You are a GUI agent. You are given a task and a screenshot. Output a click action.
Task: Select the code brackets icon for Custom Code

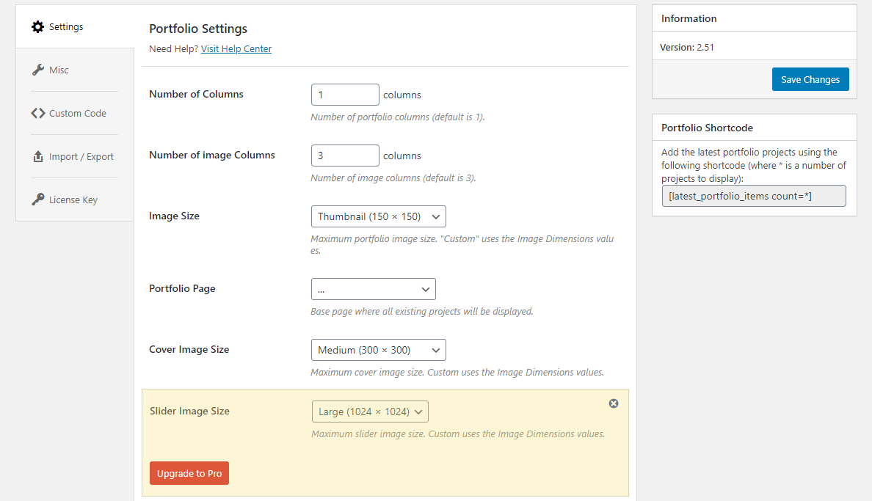[x=38, y=113]
